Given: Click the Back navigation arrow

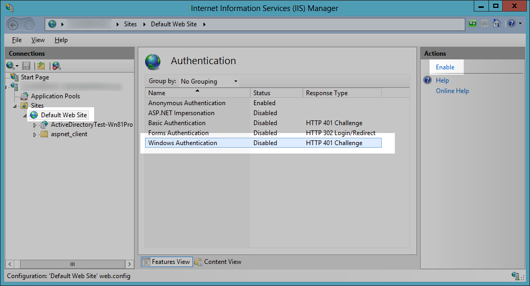Looking at the screenshot, I should click(13, 25).
